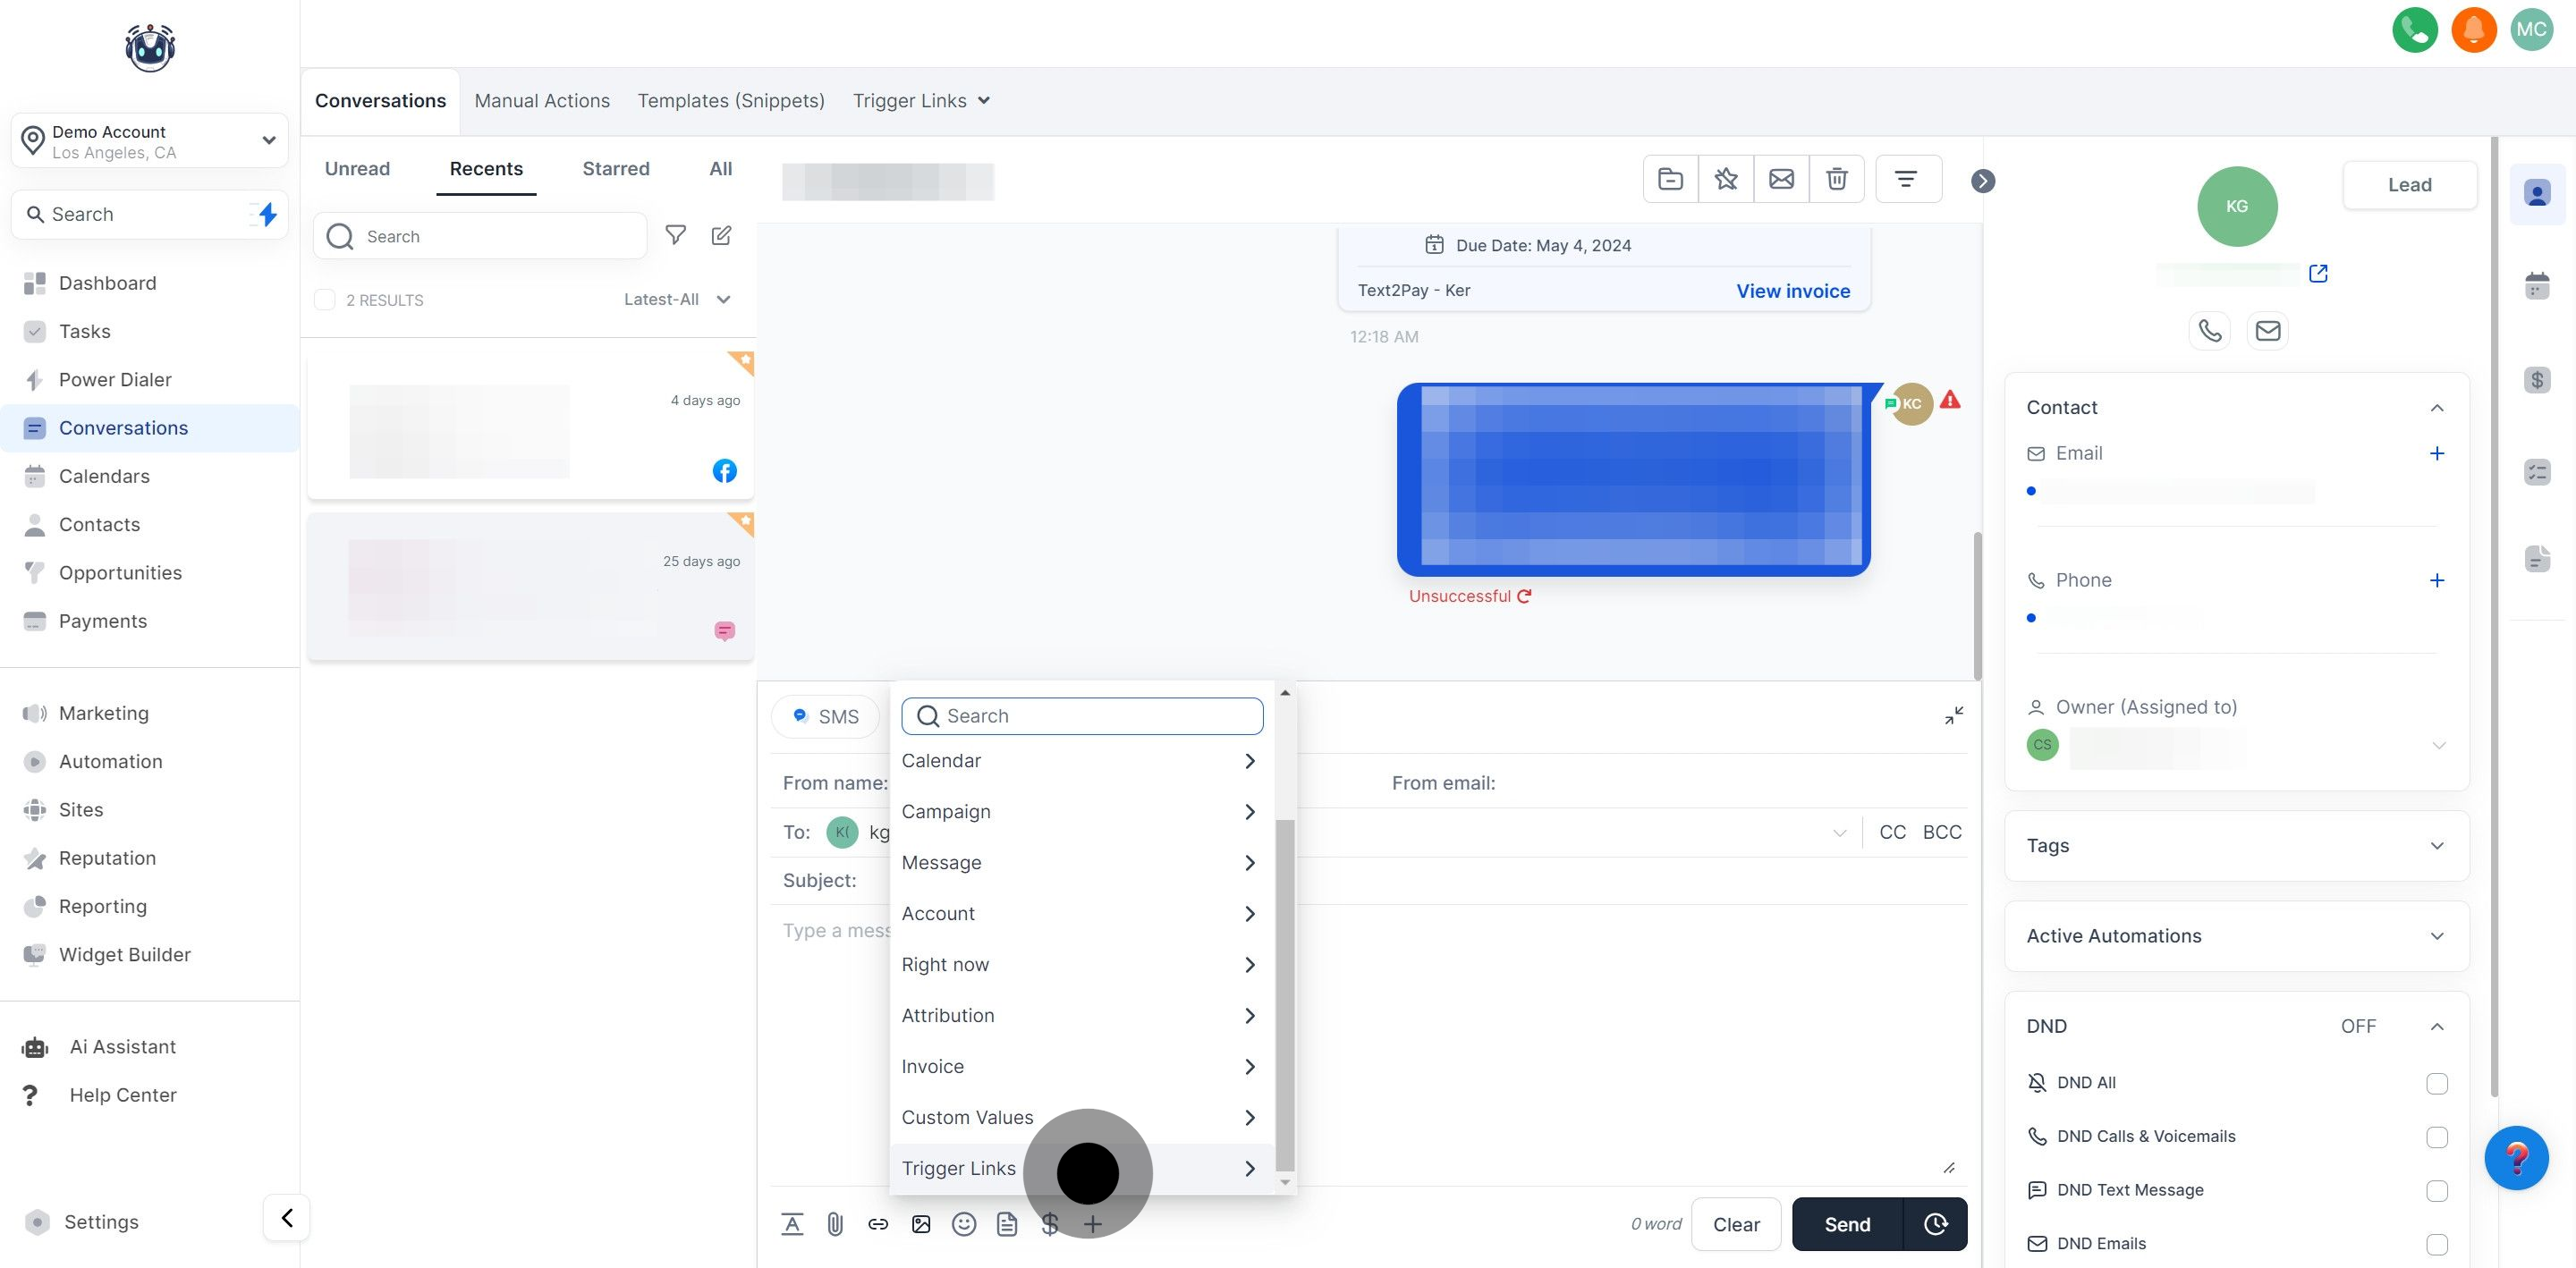Click the trash delete conversation icon

pyautogui.click(x=1836, y=179)
